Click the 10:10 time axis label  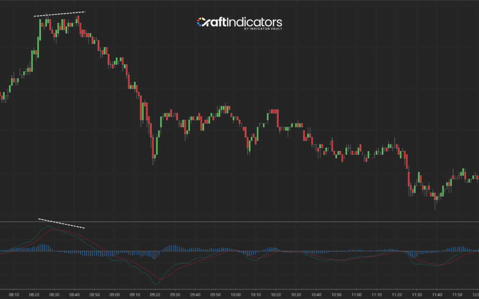[x=256, y=295]
